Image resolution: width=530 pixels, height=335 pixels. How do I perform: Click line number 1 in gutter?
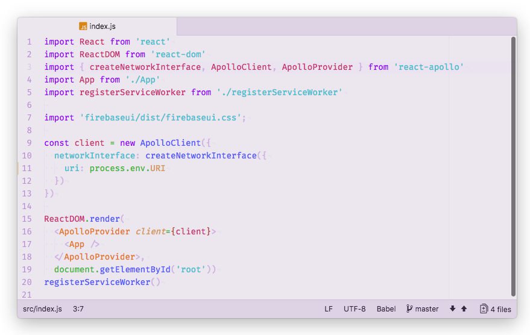pos(30,42)
